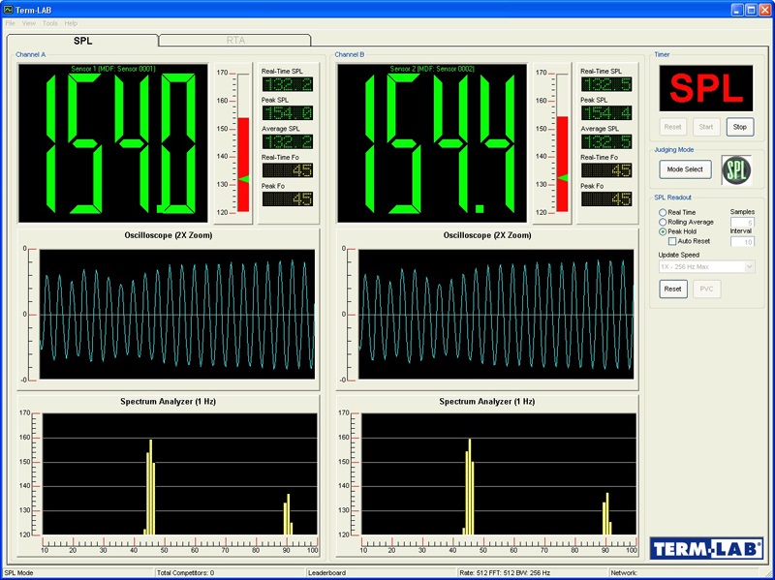Image resolution: width=775 pixels, height=580 pixels.
Task: Select the SPL tab
Action: (x=82, y=41)
